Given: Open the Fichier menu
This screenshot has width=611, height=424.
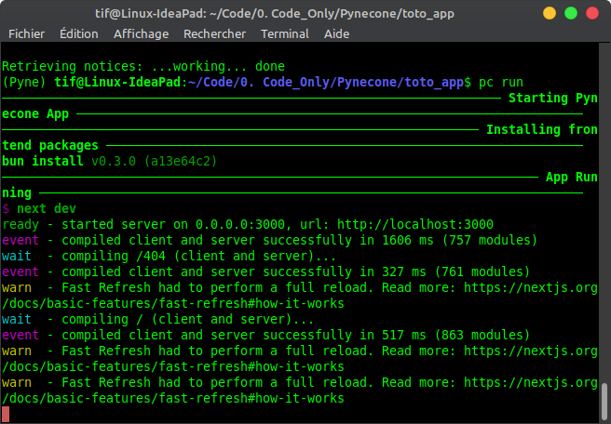Looking at the screenshot, I should click(26, 33).
